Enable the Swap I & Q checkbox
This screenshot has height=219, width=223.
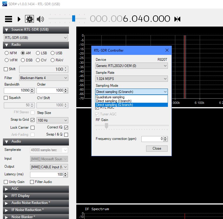pos(66,135)
